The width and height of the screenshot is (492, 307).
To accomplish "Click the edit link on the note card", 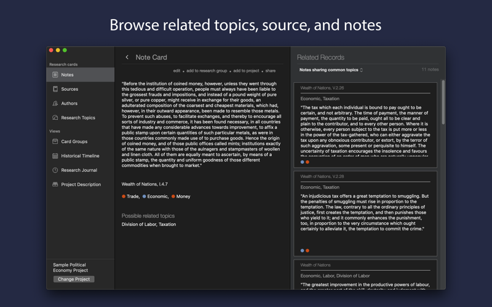I will 177,71.
